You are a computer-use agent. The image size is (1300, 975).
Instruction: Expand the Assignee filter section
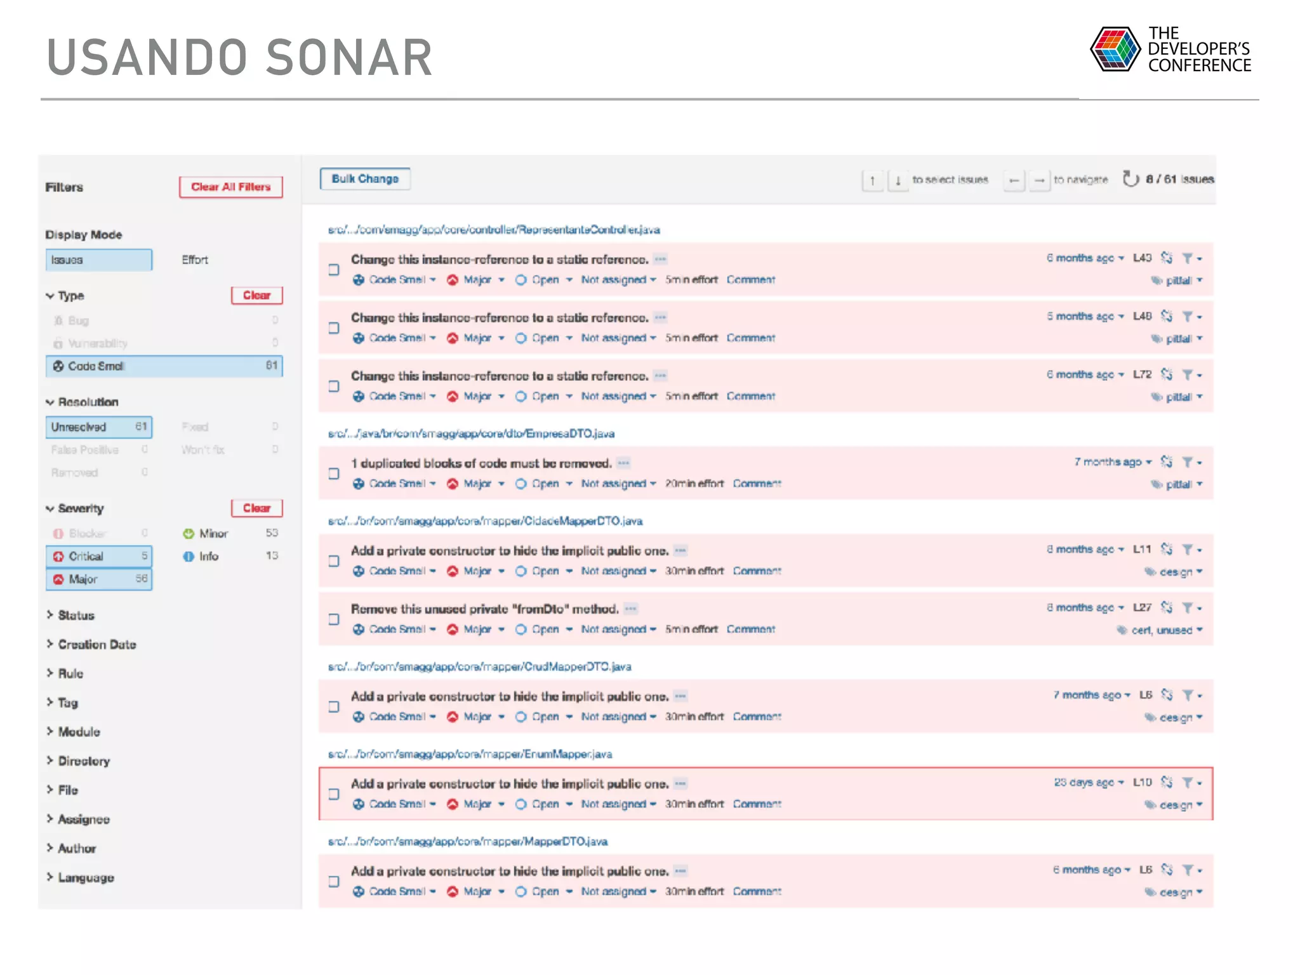point(78,819)
